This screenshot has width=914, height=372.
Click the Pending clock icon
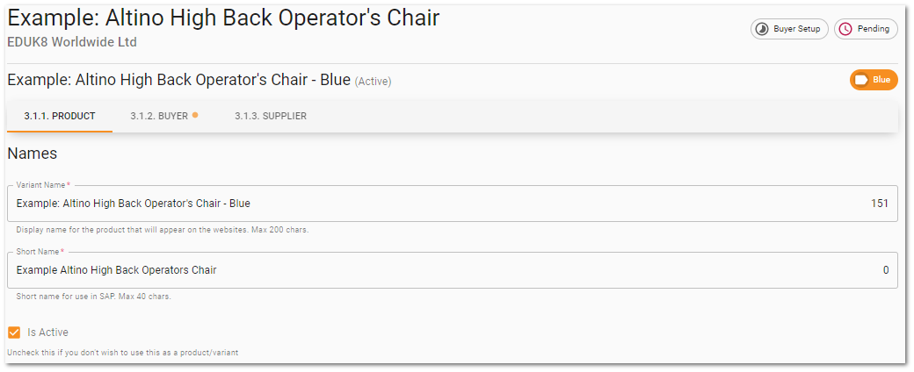pos(845,29)
